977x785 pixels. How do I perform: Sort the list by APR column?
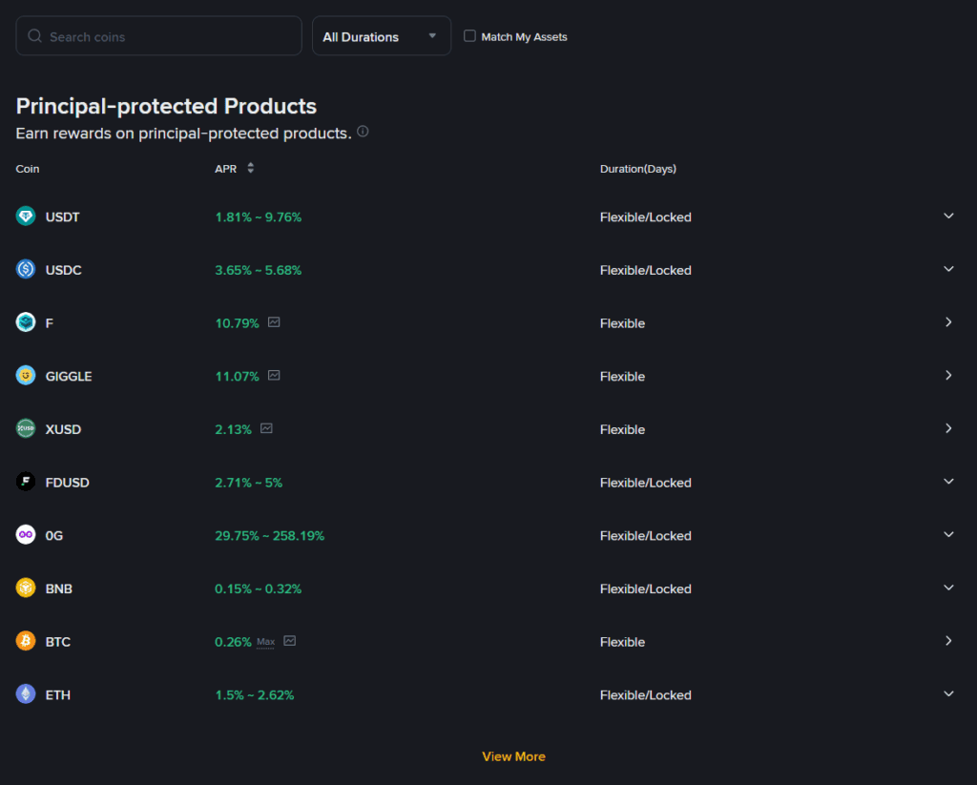pos(250,169)
